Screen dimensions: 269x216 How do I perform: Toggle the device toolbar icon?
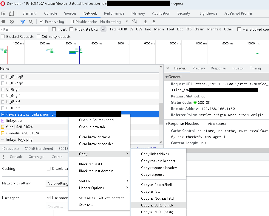[11, 13]
